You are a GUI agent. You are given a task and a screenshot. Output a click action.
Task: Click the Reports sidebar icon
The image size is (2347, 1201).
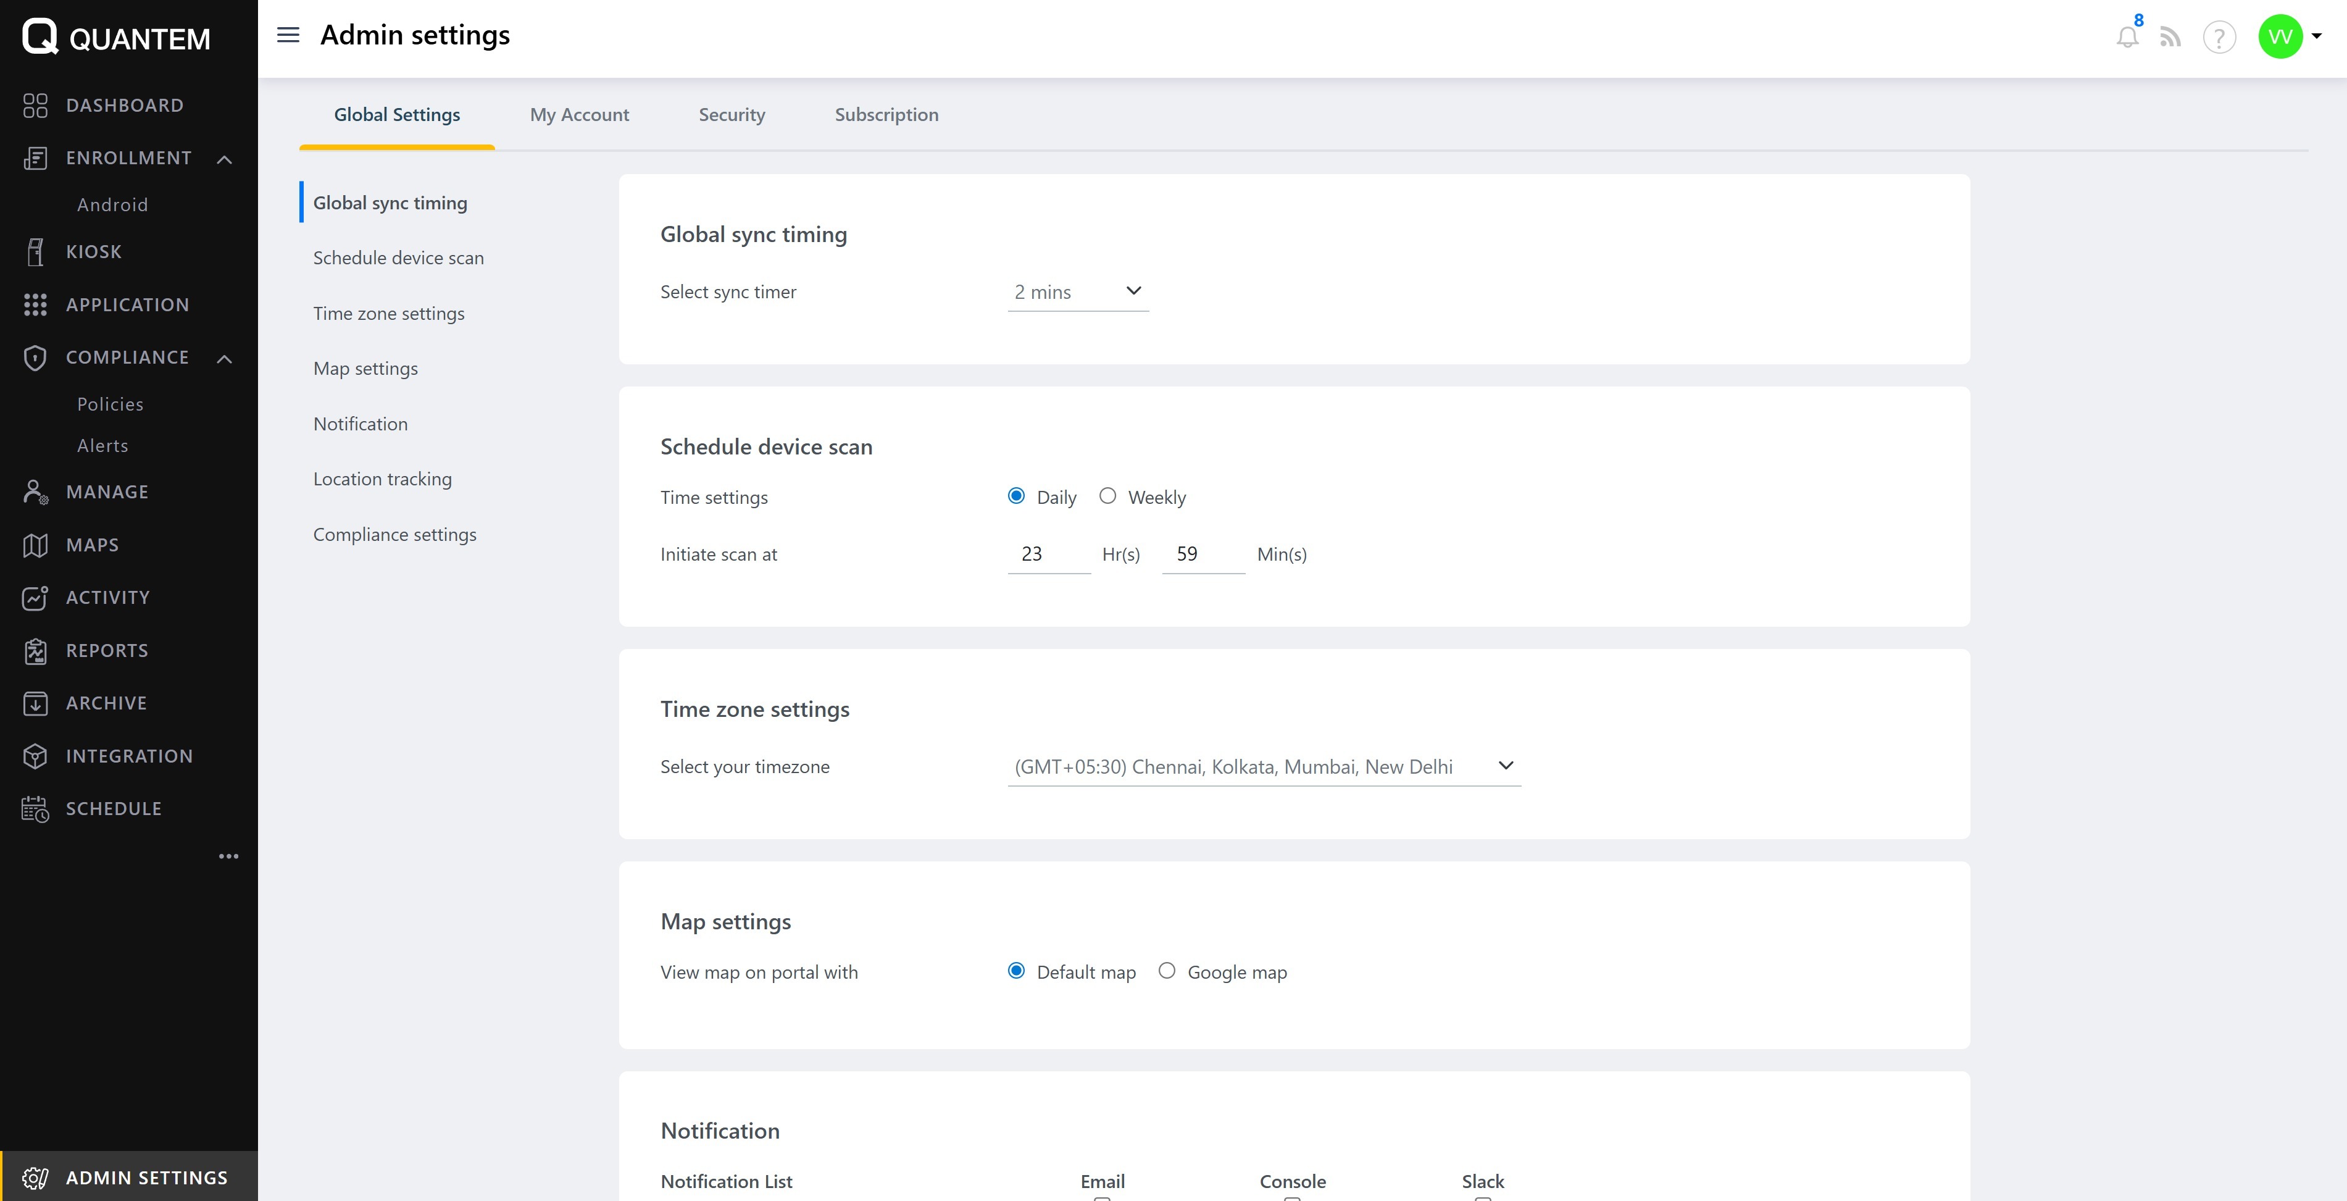35,651
